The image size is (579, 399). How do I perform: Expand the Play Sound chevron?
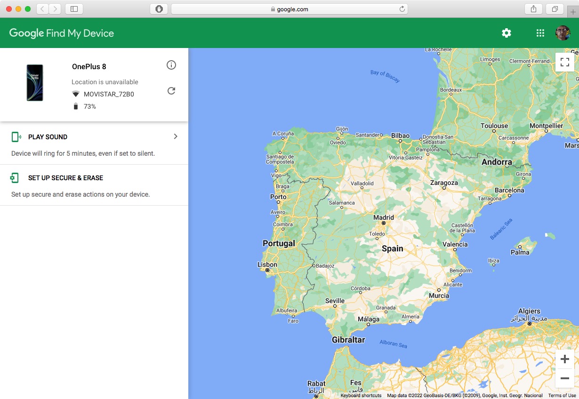point(176,136)
